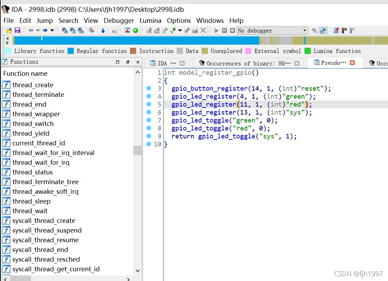Image resolution: width=388 pixels, height=281 pixels.
Task: Open dropdown beside the string-style icon
Action: click(180, 30)
